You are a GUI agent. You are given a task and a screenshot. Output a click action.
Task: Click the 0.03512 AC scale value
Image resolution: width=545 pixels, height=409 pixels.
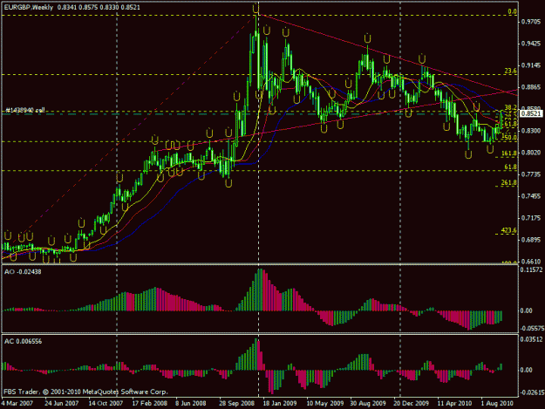click(x=531, y=339)
